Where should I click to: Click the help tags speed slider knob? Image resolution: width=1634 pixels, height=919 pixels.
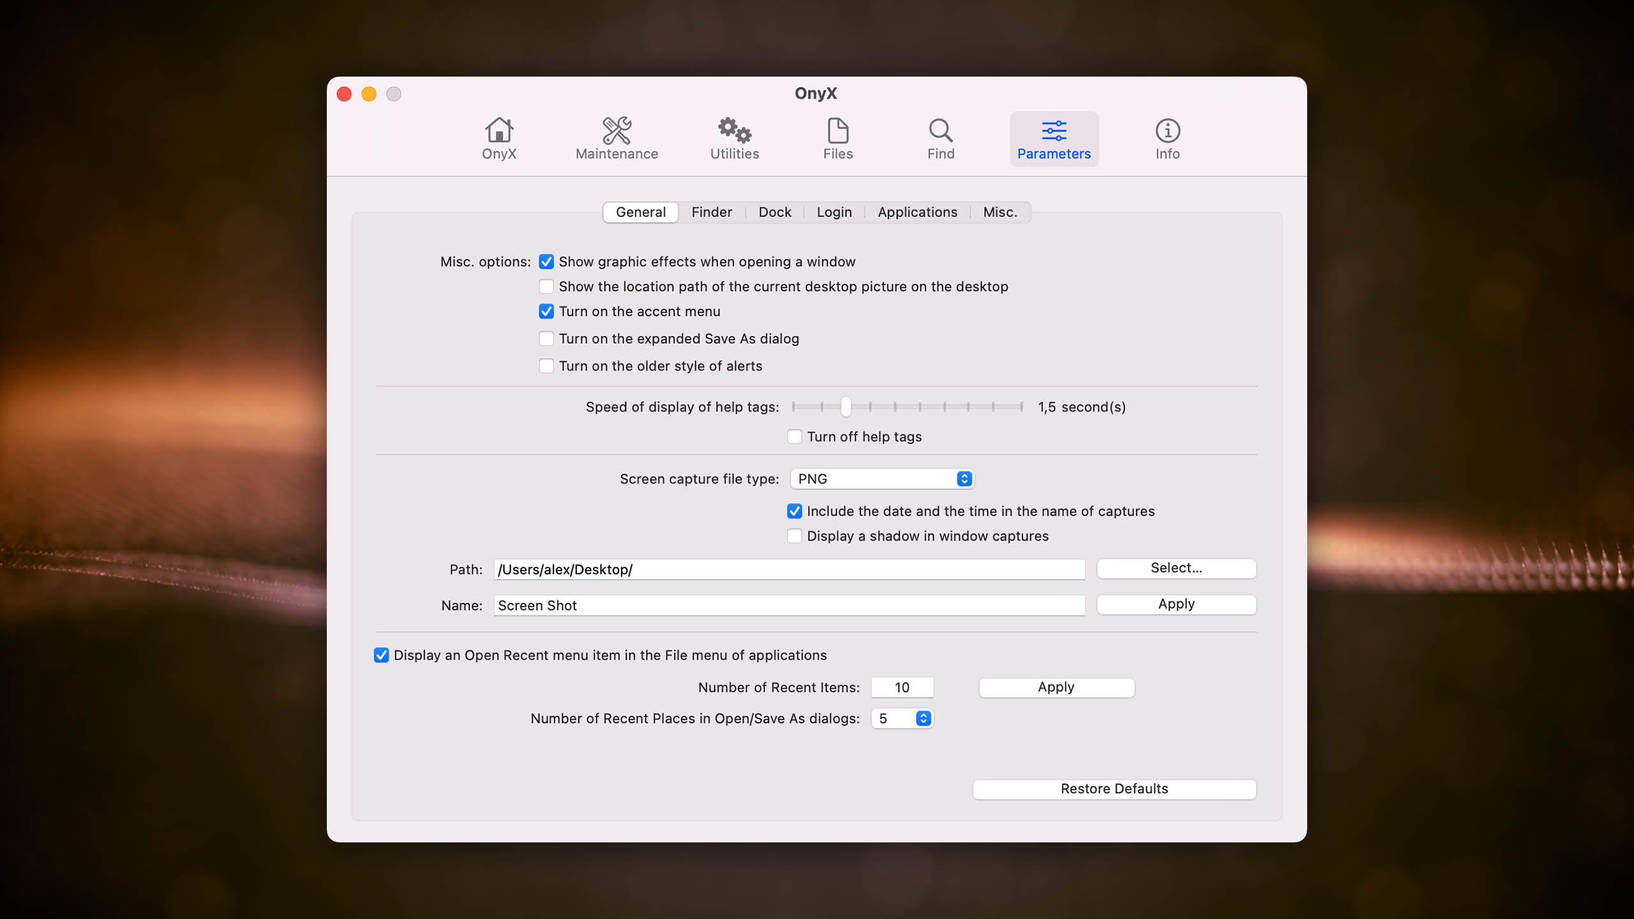click(x=846, y=407)
